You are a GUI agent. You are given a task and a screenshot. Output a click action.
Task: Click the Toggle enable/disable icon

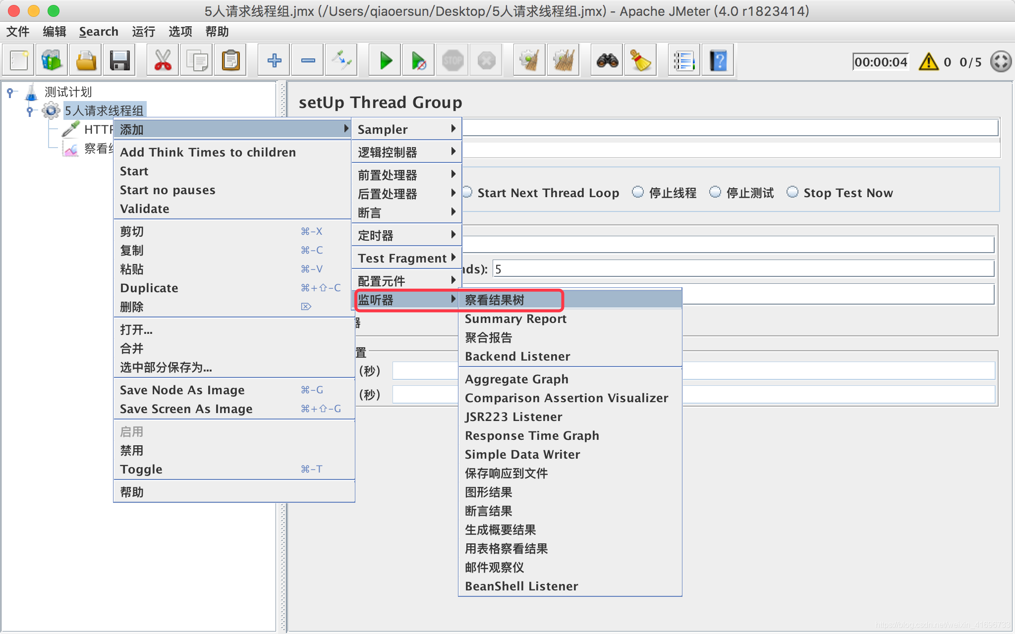click(x=341, y=61)
